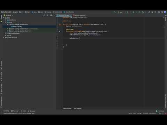Expand the com.examp.buttonclick (test) package
This screenshot has width=167, height=125.
click(x=8, y=31)
